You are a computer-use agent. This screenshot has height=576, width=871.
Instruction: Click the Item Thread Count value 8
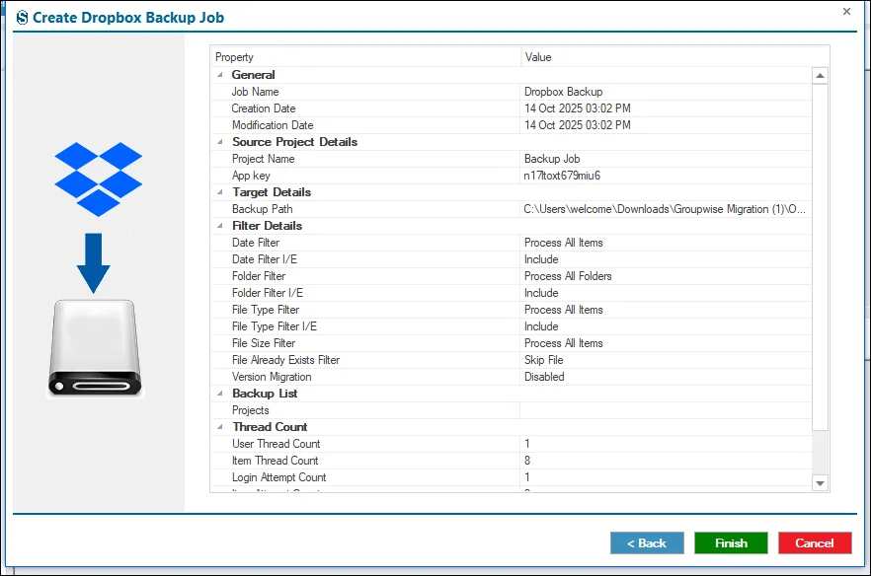pos(526,461)
